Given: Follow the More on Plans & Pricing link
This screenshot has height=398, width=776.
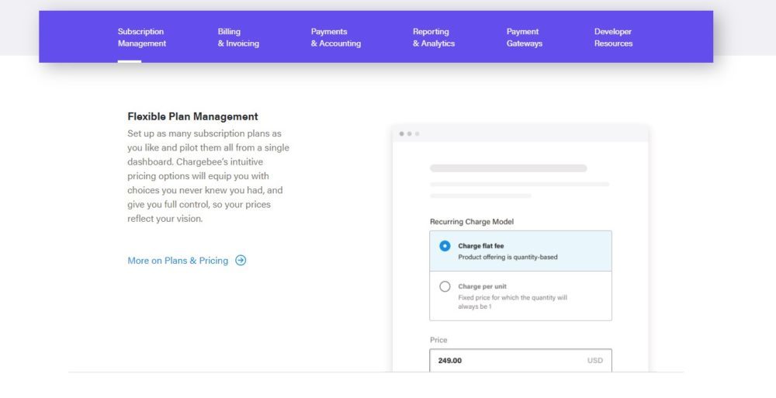Looking at the screenshot, I should click(178, 261).
